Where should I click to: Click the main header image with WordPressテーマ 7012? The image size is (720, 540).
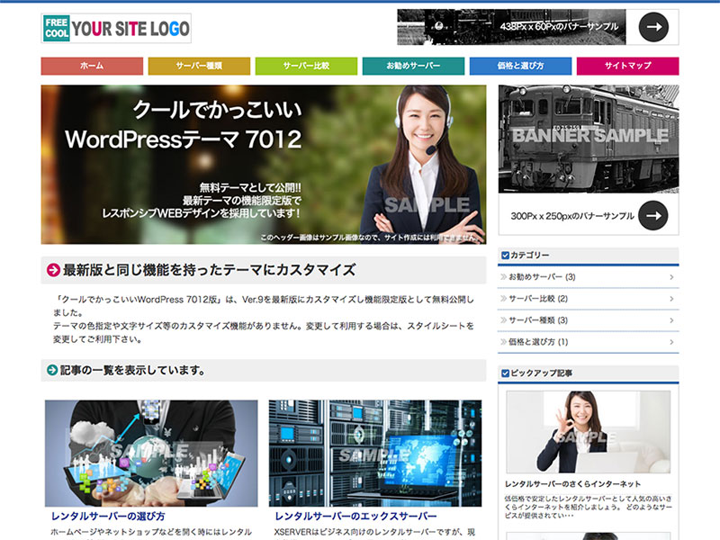click(264, 165)
